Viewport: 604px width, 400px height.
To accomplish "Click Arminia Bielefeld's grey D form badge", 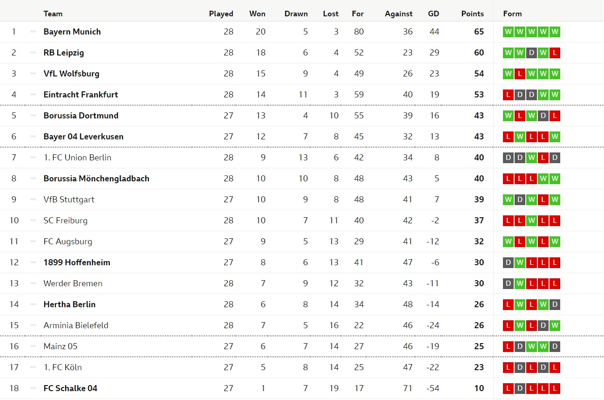I will point(543,325).
